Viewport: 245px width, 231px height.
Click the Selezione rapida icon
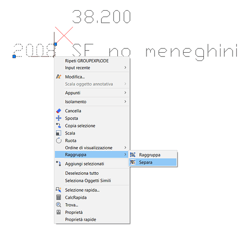tap(59, 190)
